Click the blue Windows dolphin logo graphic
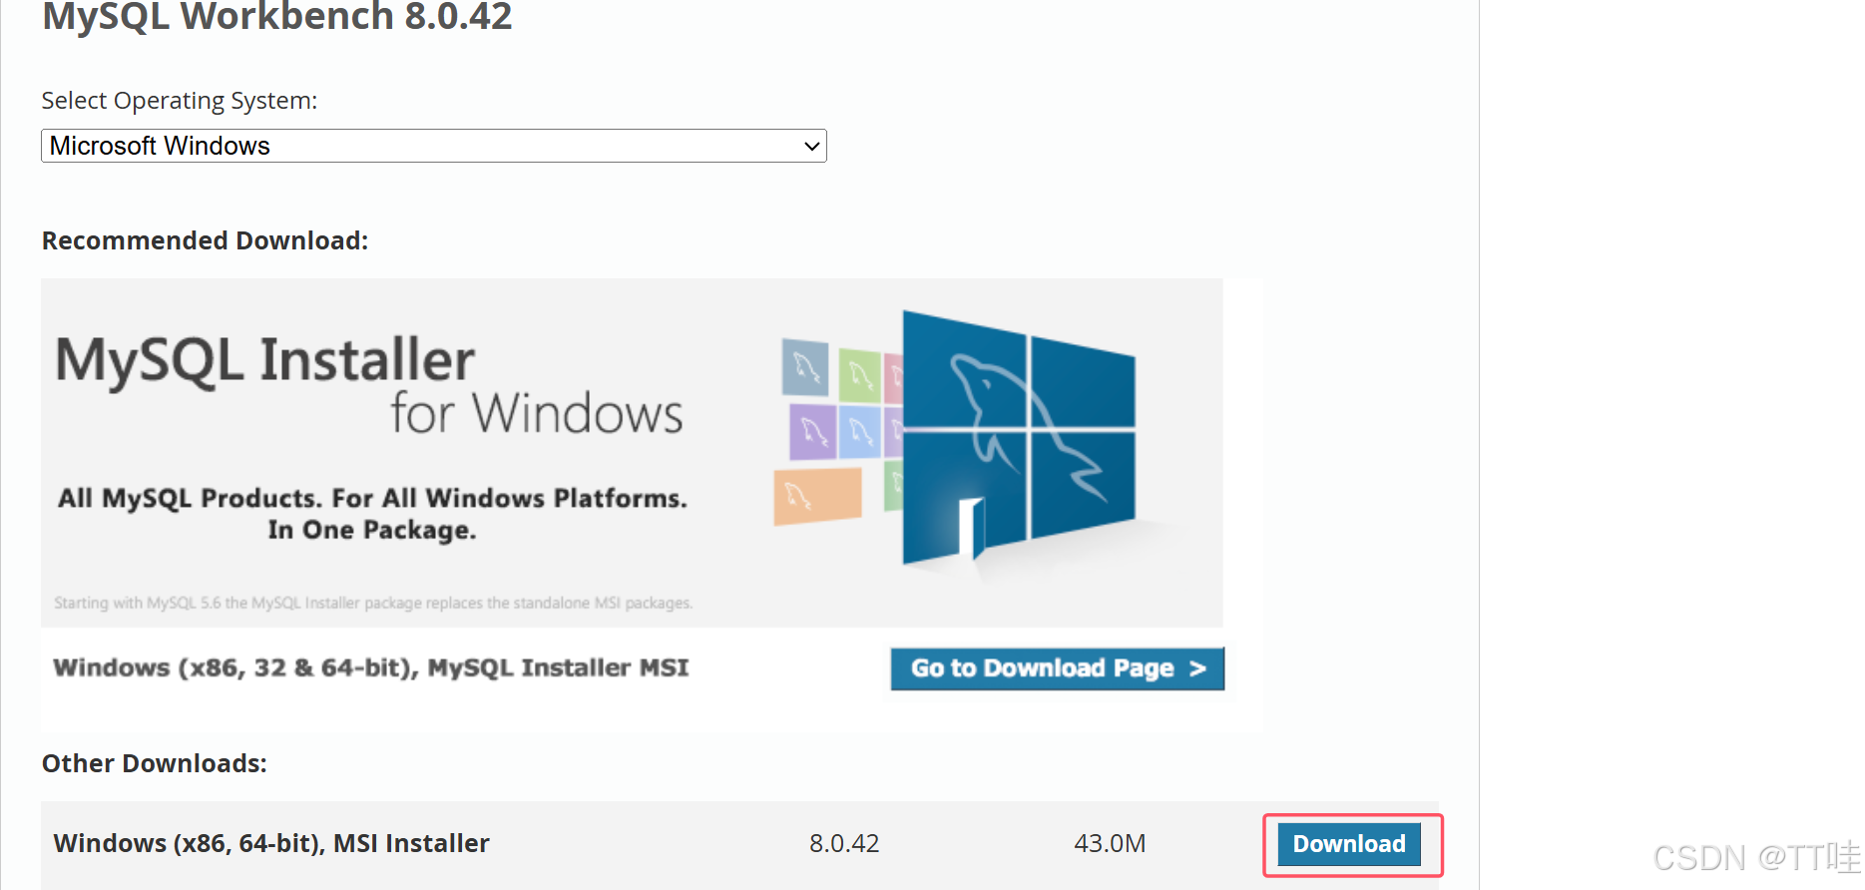This screenshot has width=1865, height=890. click(1018, 437)
